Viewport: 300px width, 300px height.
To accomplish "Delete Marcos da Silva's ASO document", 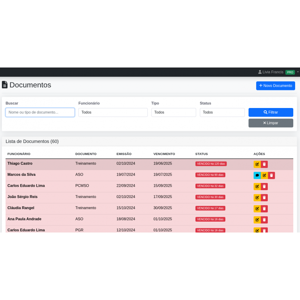I will tap(271, 175).
